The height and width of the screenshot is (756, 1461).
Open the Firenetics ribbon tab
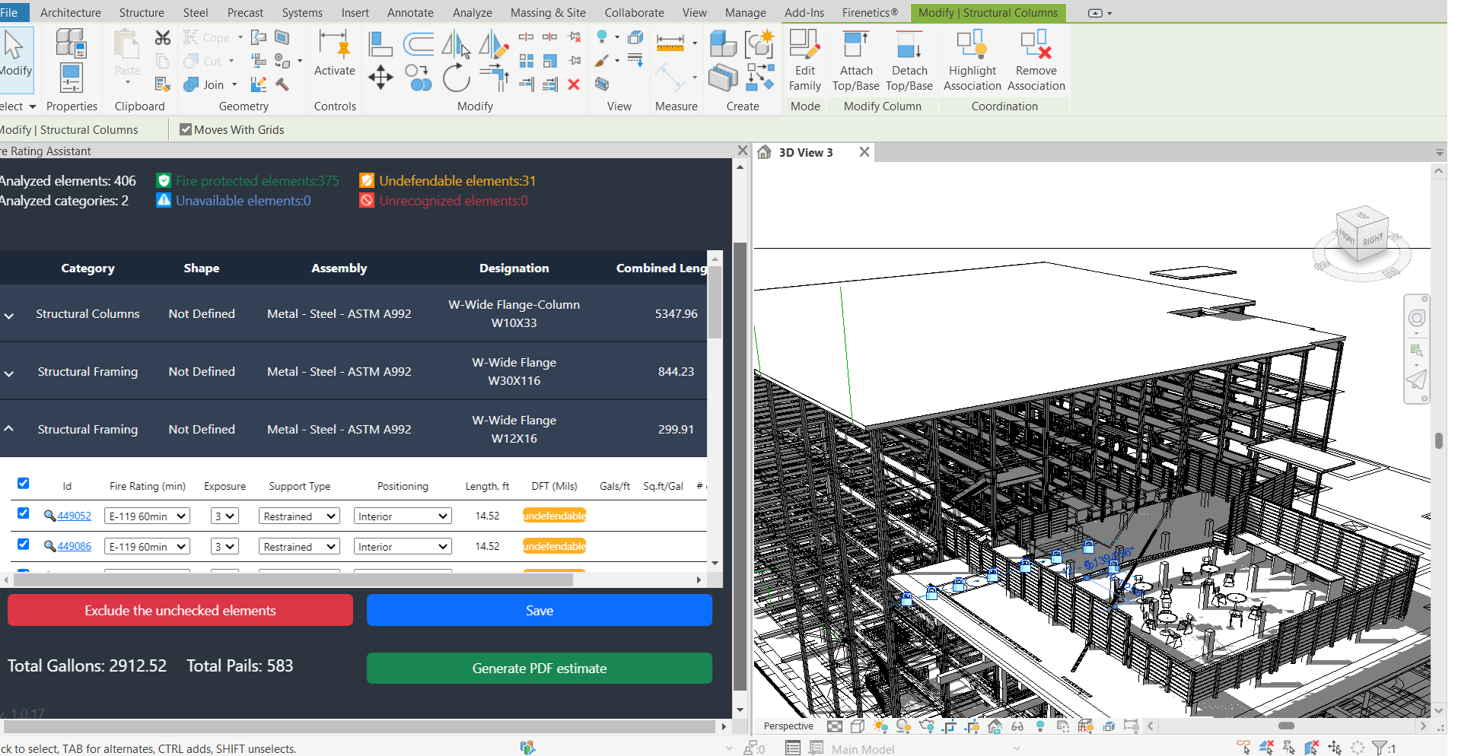[x=870, y=13]
